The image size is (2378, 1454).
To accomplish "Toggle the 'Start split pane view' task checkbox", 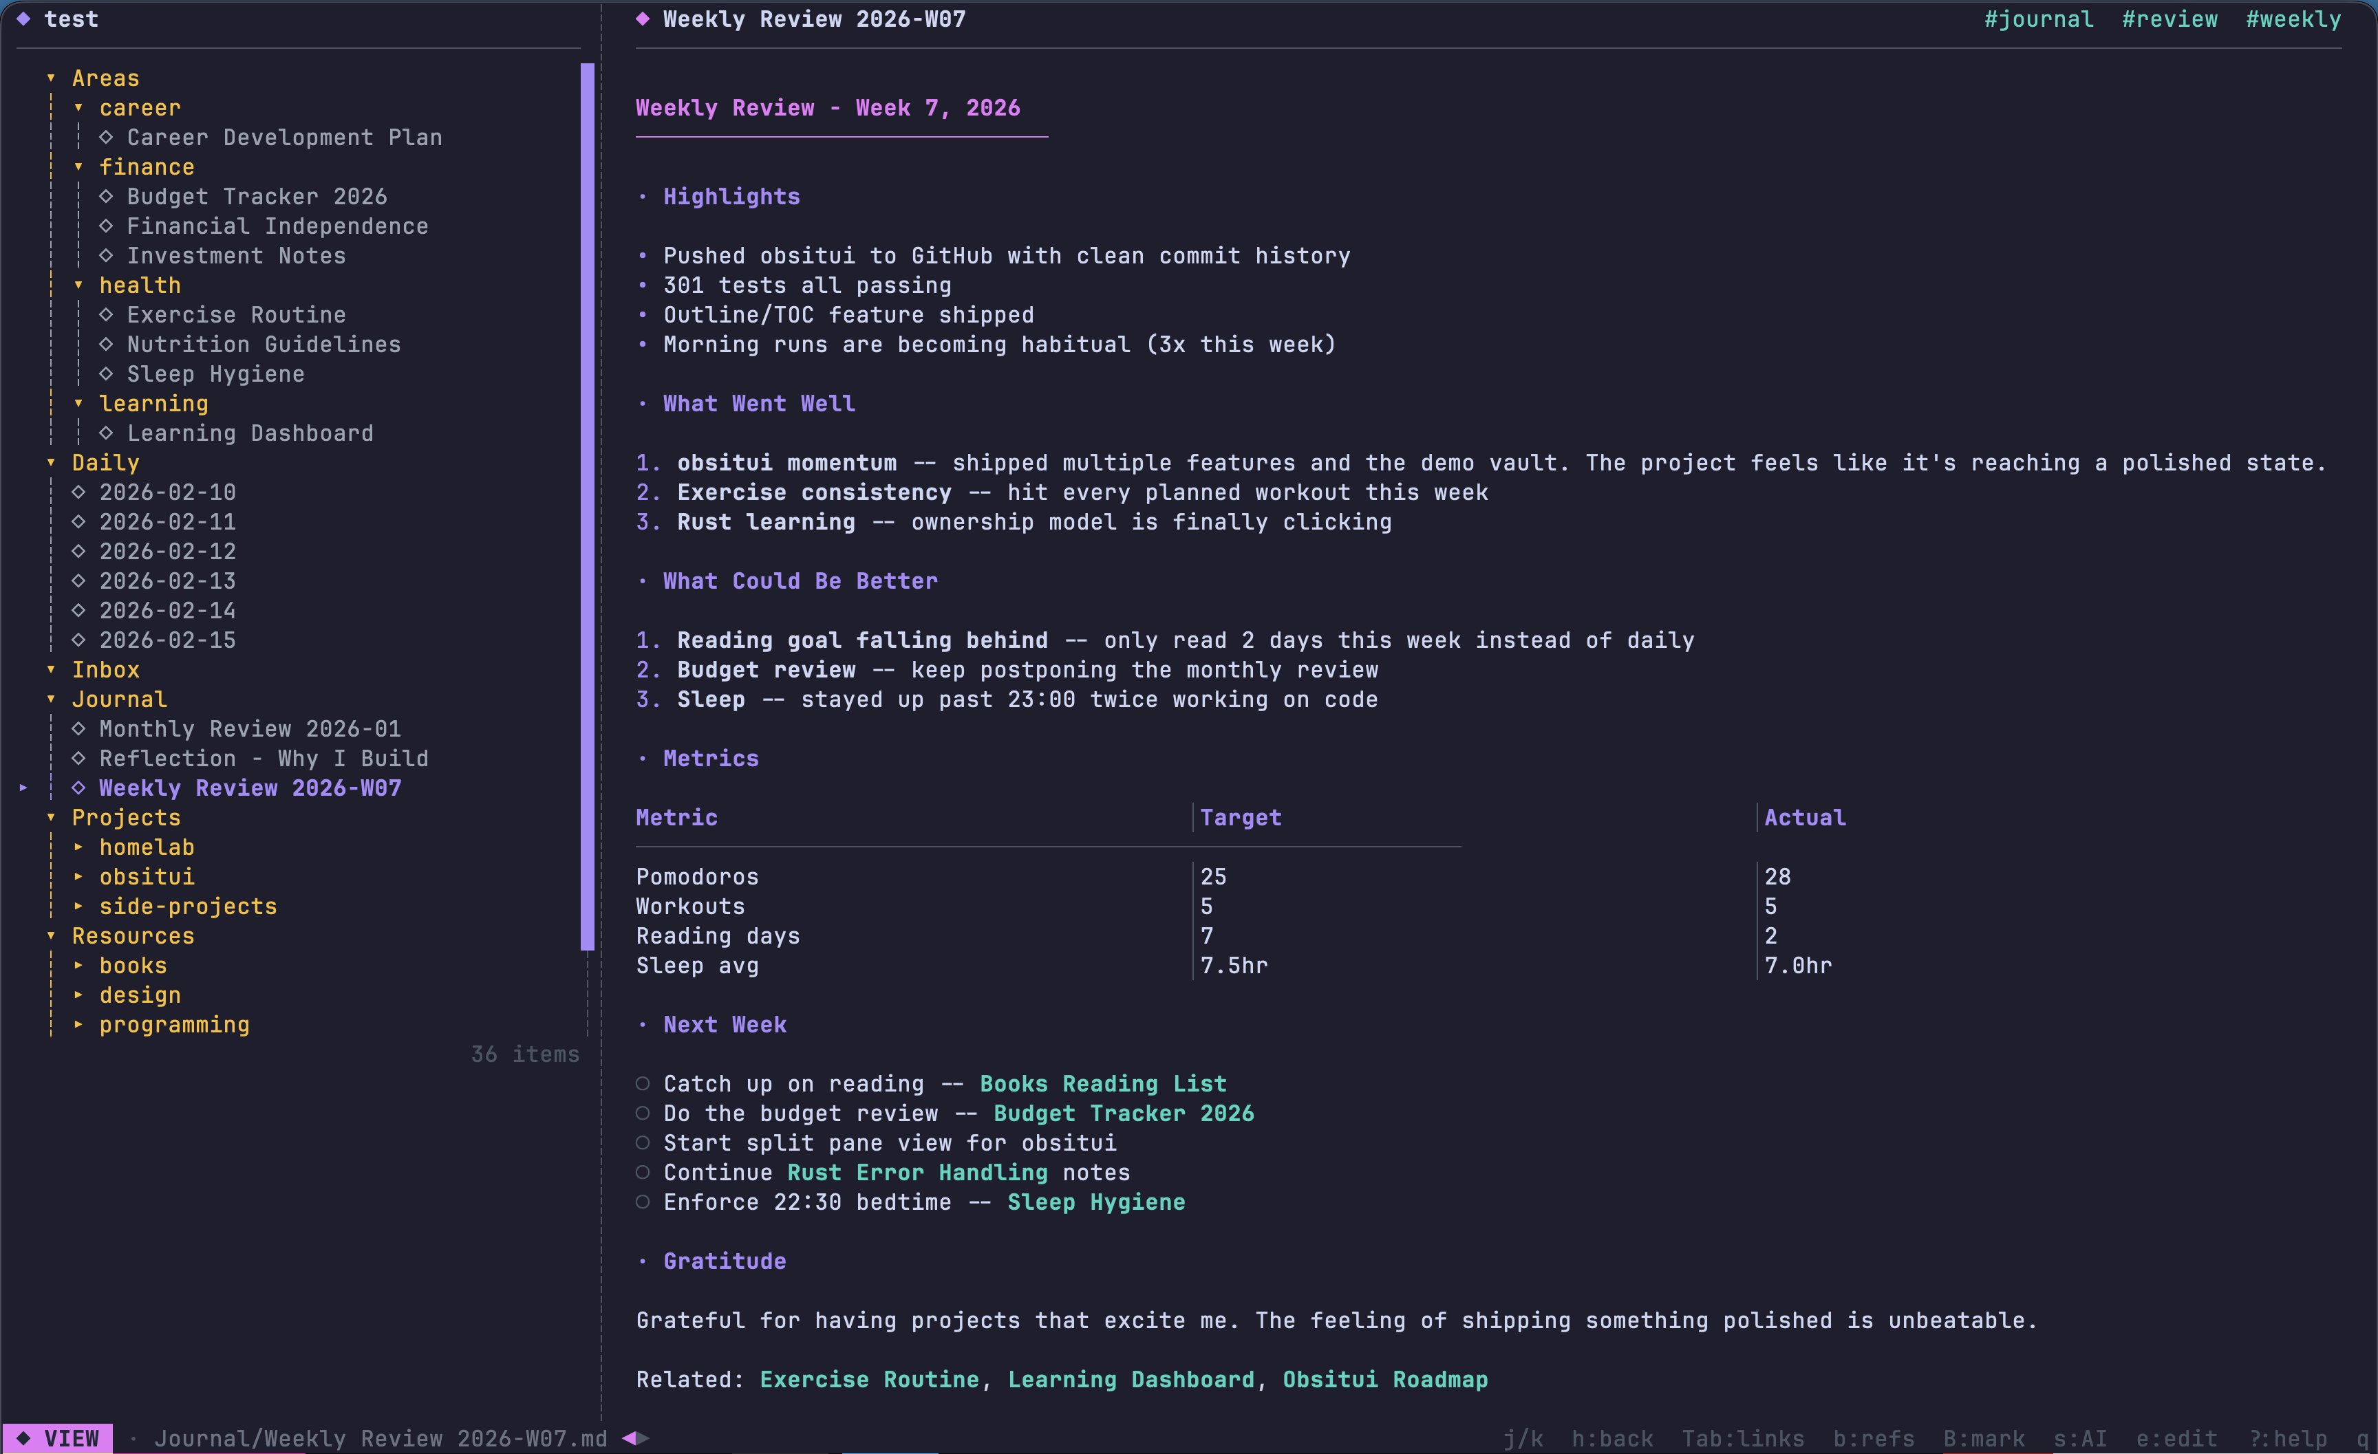I will (x=643, y=1142).
